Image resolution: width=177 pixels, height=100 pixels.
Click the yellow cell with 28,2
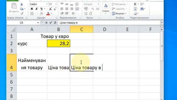pyautogui.click(x=59, y=43)
